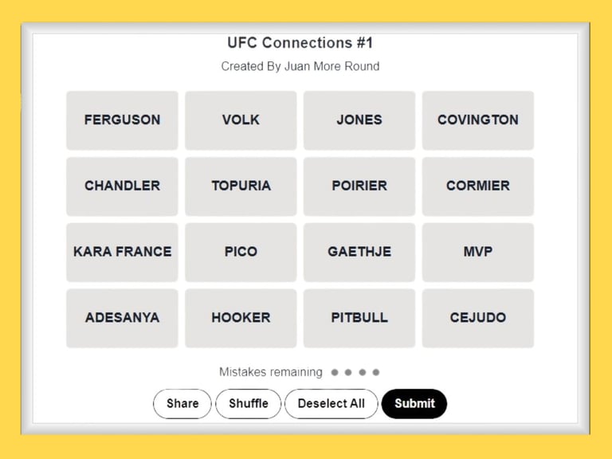Pick the CORMIER tile
The image size is (612, 459).
point(478,186)
